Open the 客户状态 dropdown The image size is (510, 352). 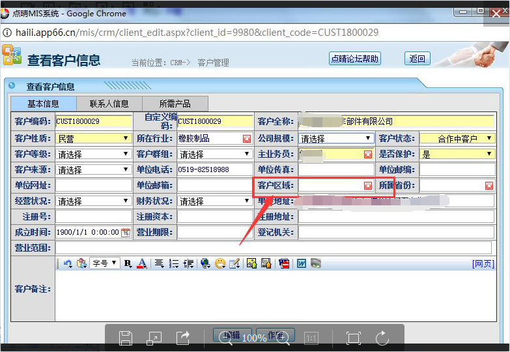457,138
